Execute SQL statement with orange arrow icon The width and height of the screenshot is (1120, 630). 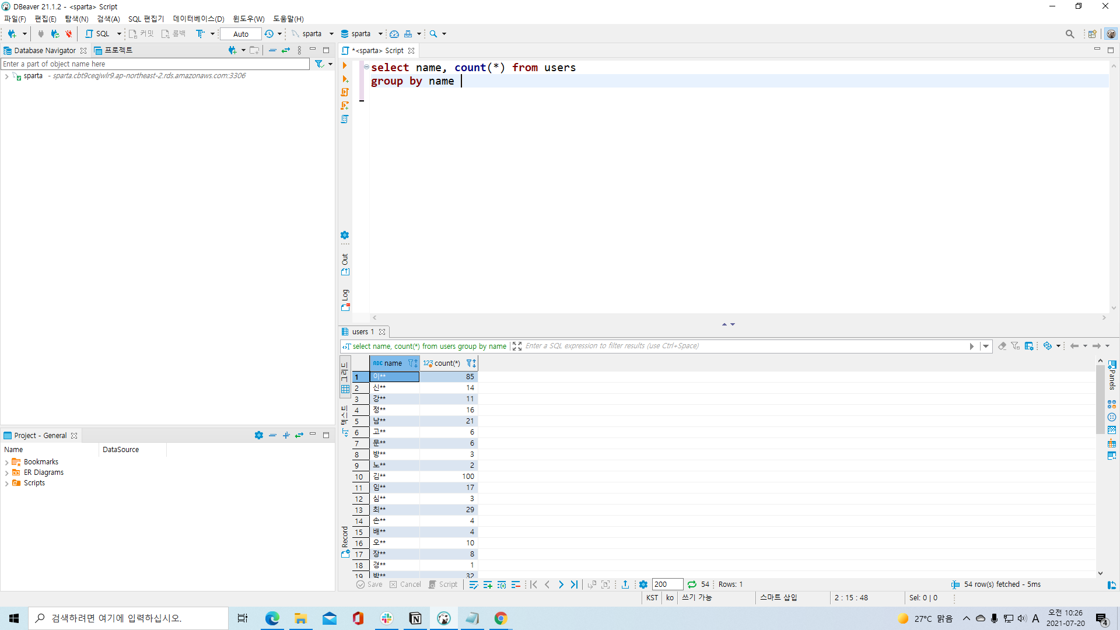point(345,65)
